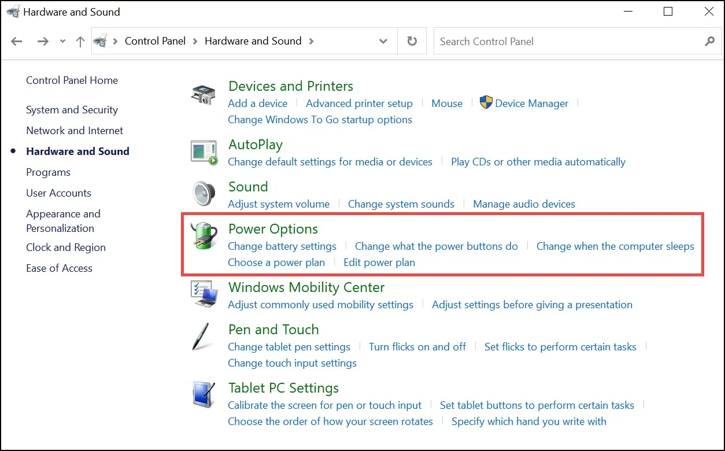Viewport: 725px width, 451px height.
Task: Click the Windows Mobility Center icon
Action: click(x=204, y=294)
